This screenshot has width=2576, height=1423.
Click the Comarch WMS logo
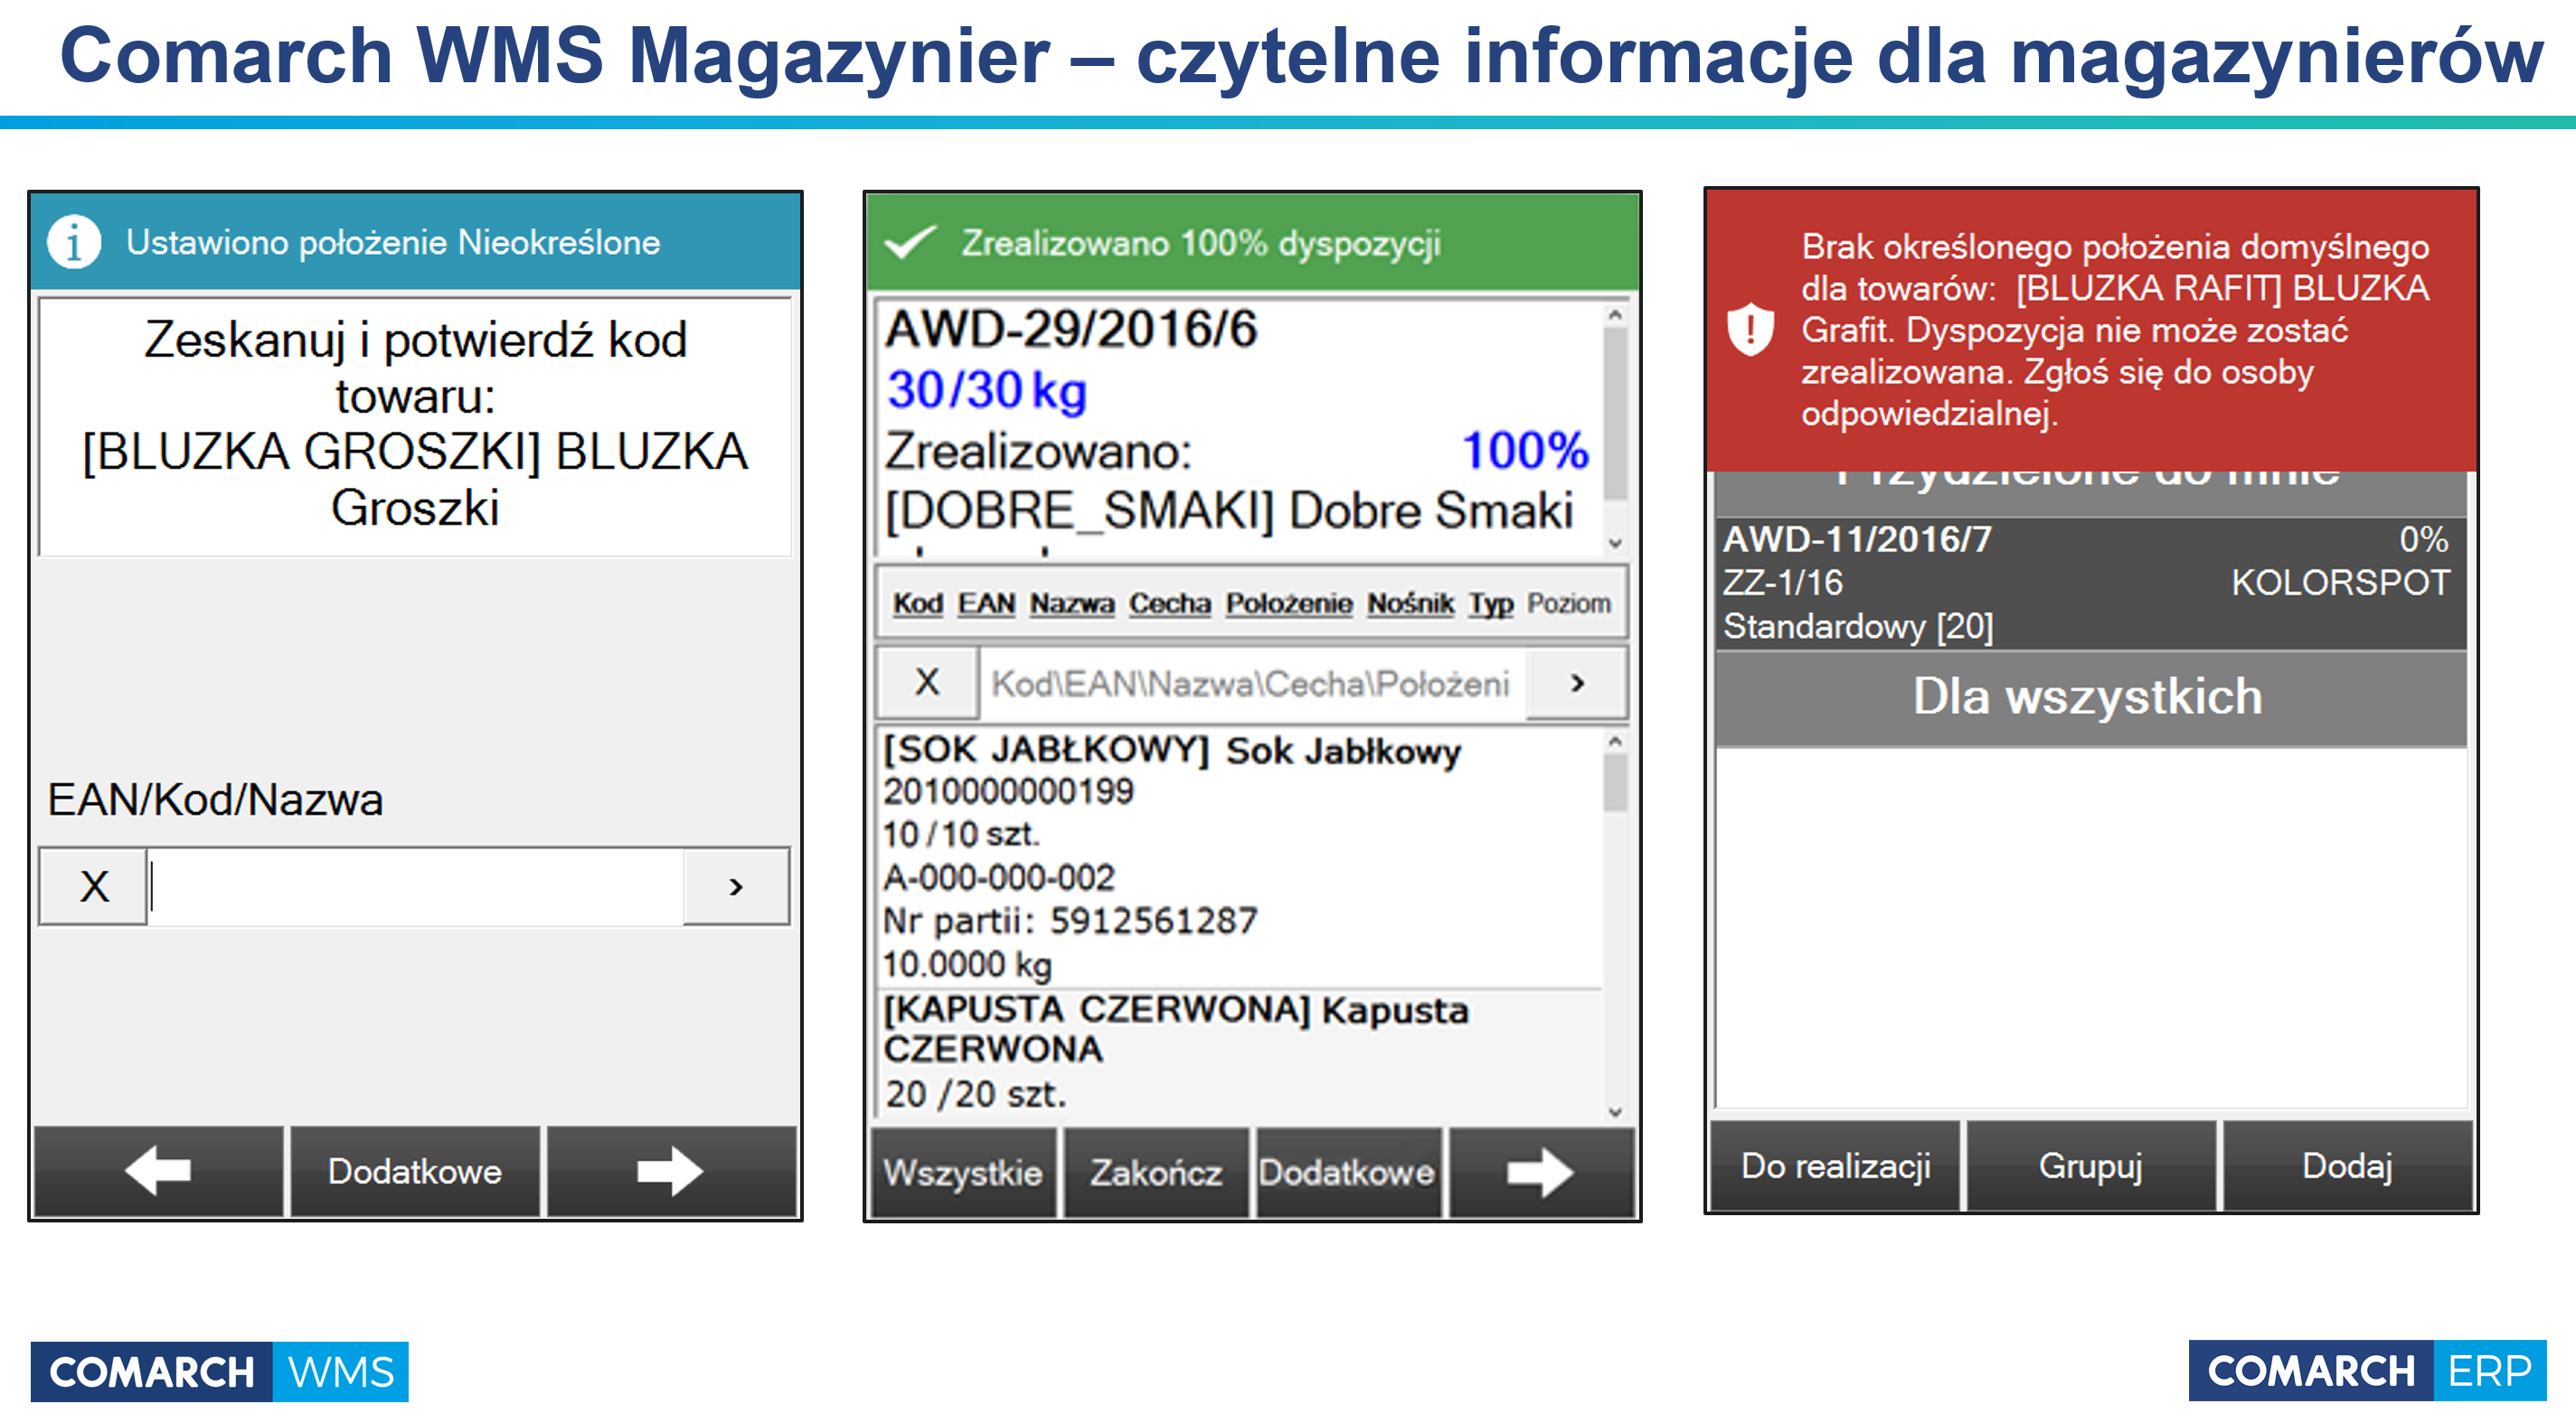pyautogui.click(x=219, y=1371)
